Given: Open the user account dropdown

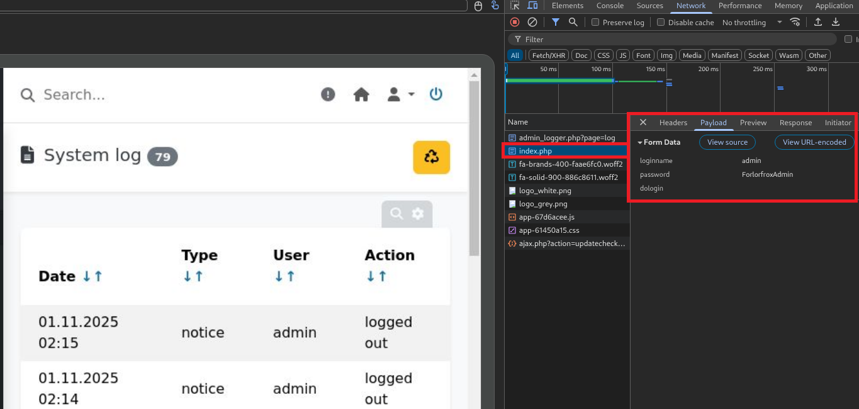Looking at the screenshot, I should 401,94.
